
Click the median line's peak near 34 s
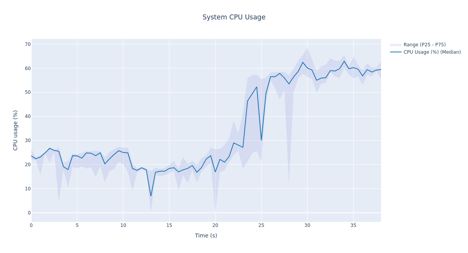tap(344, 61)
